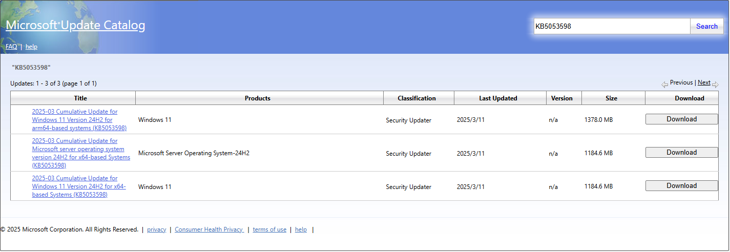Screen dimensions: 730x252
Task: Download the Windows 11 x64-based update
Action: (681, 186)
